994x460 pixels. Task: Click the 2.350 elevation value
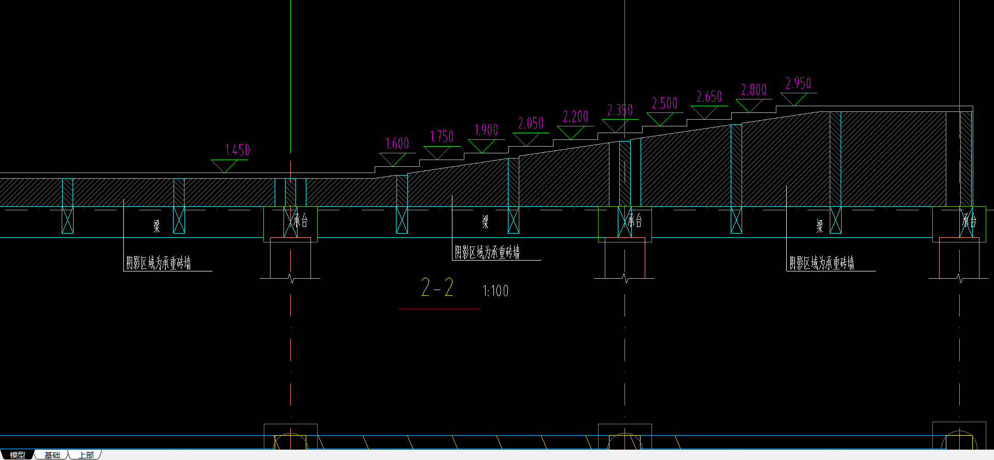620,110
